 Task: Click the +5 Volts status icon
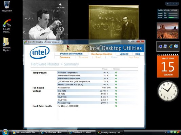tap(116, 94)
